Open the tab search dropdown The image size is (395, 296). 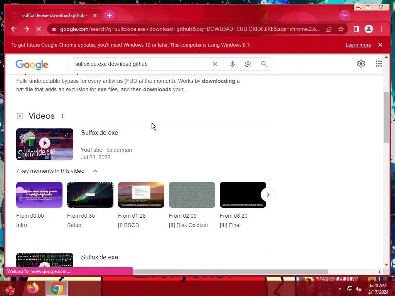344,15
